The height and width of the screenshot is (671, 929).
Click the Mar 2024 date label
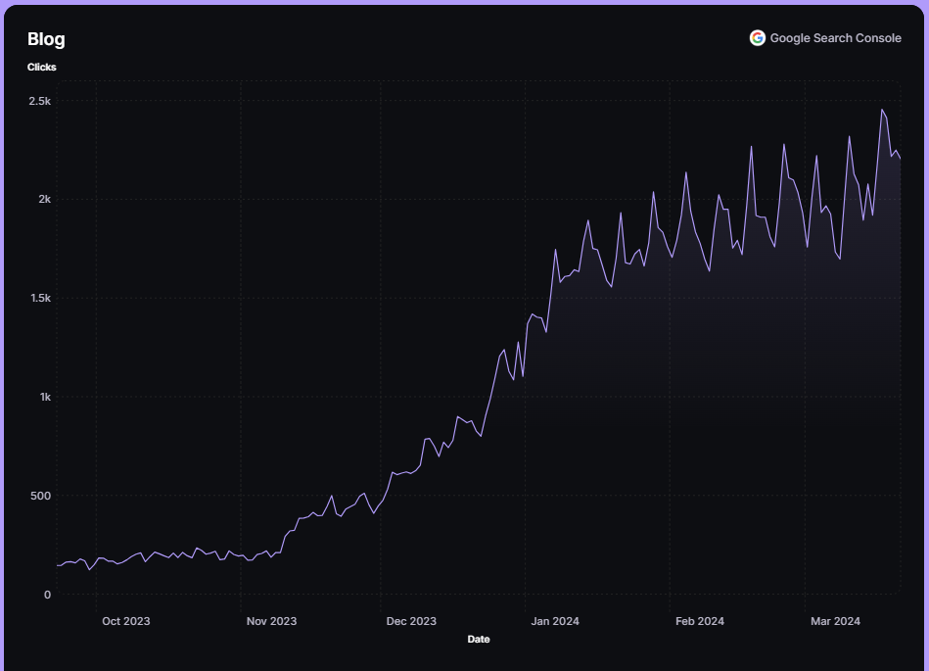pos(835,621)
